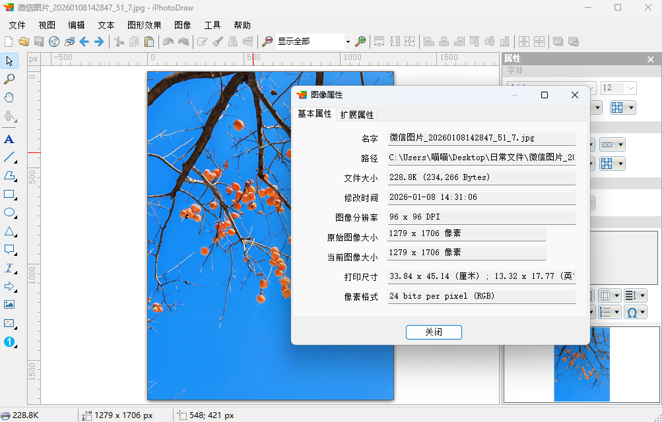Select the text tool (letter A)
Viewport: 662px width, 422px height.
[x=9, y=139]
